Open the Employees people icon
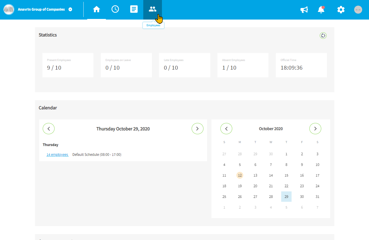This screenshot has width=369, height=240. pyautogui.click(x=152, y=9)
